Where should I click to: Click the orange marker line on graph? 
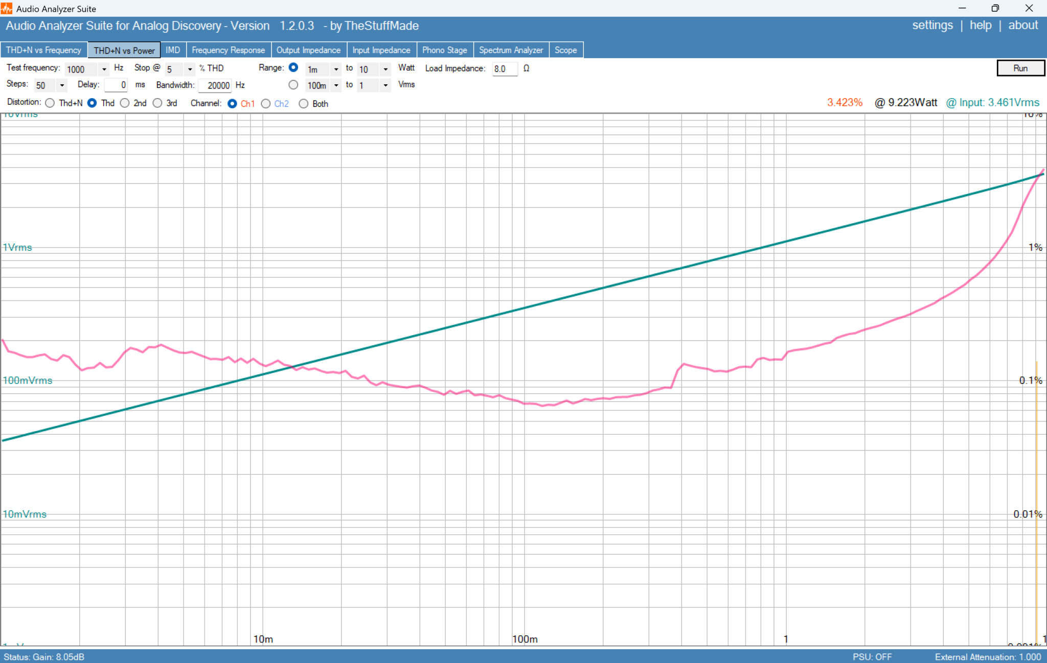pos(1036,501)
